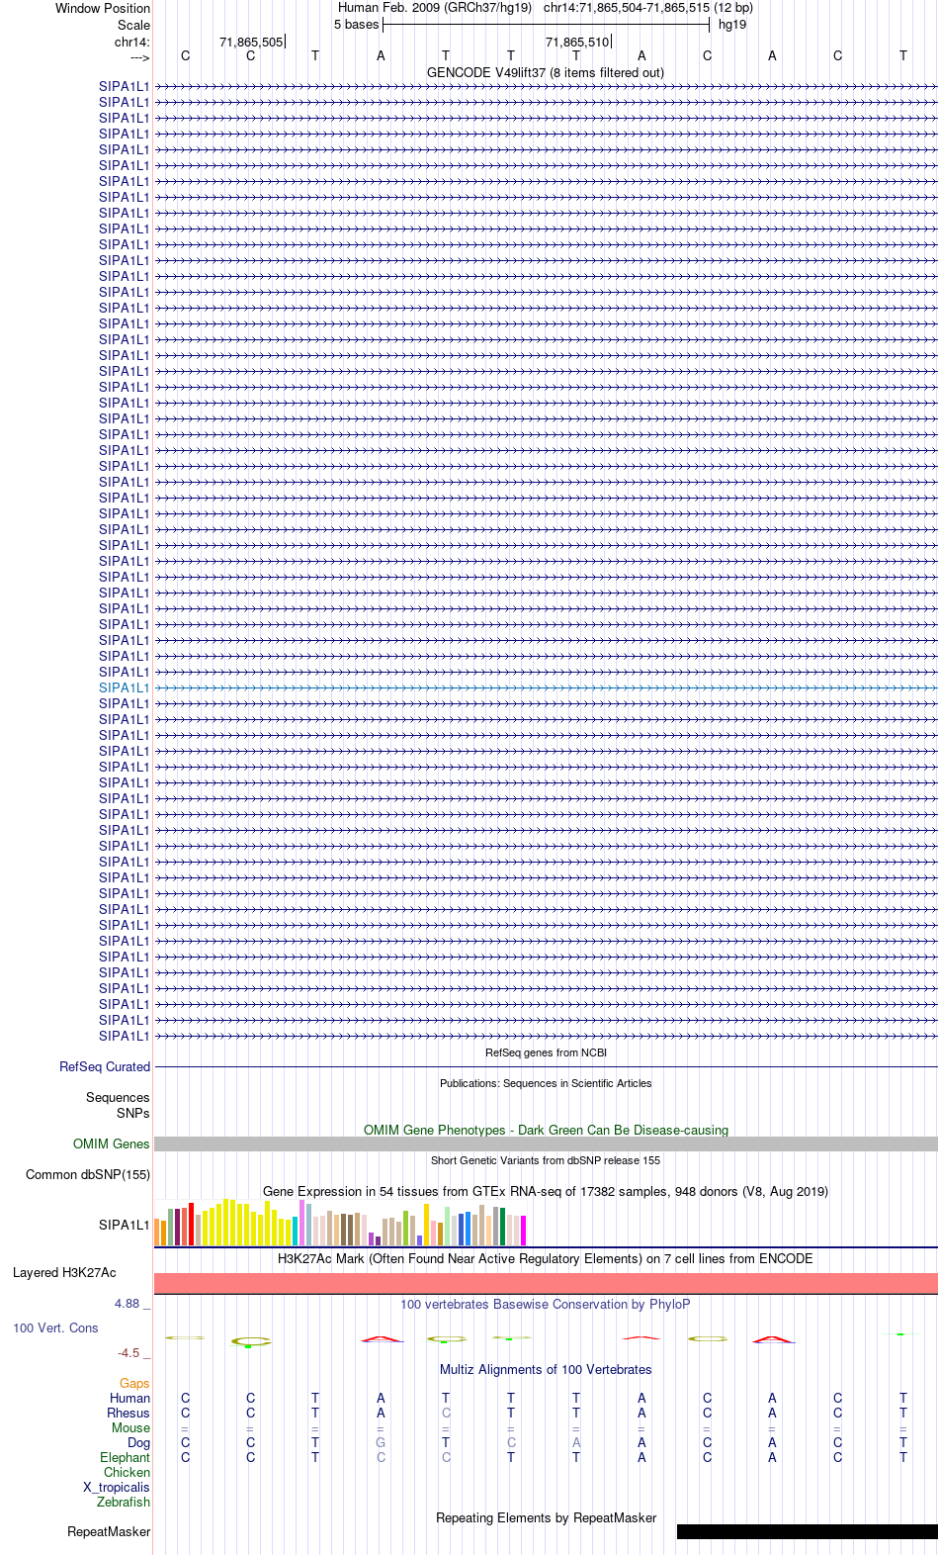Click the 71,865,505 ruler position
This screenshot has width=939, height=1555.
click(x=251, y=42)
